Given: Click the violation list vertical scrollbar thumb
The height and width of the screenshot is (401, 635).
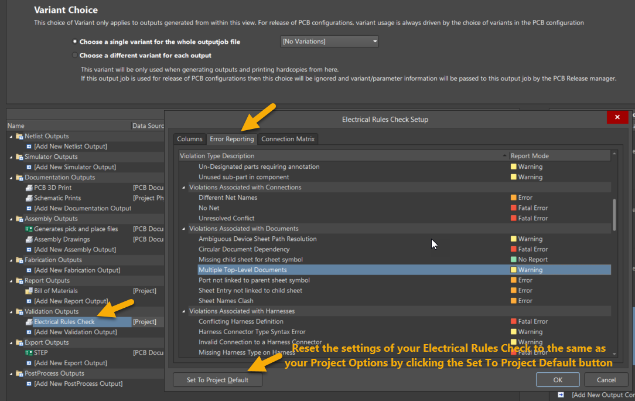Looking at the screenshot, I should 614,215.
